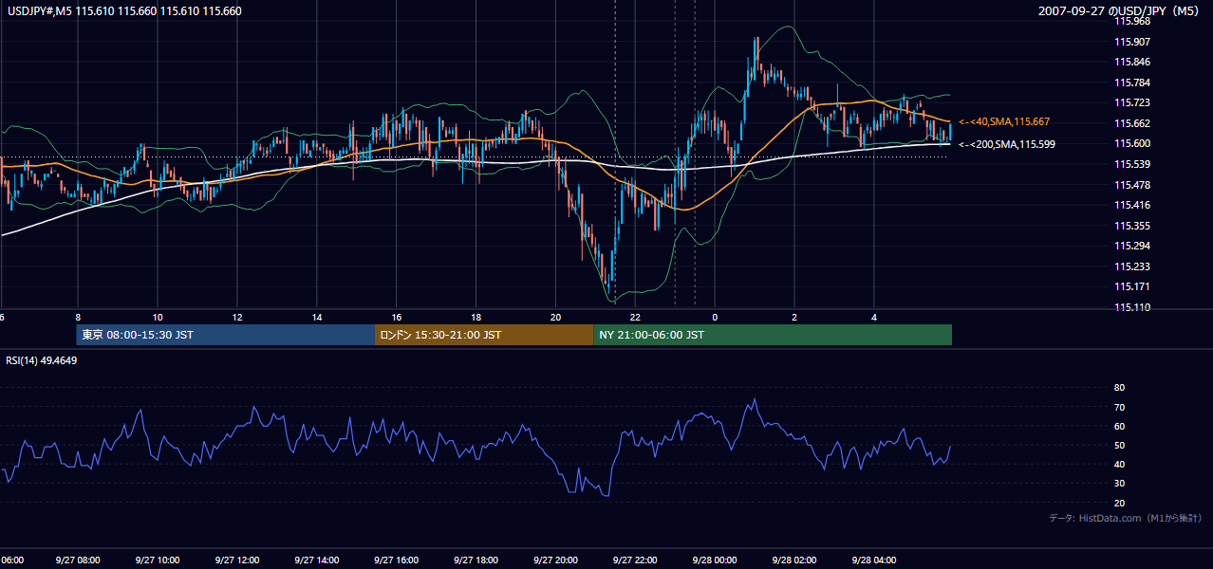Screen dimensions: 1213x569
Task: Click the 9/27 20:00 bottom time label
Action: click(x=555, y=560)
